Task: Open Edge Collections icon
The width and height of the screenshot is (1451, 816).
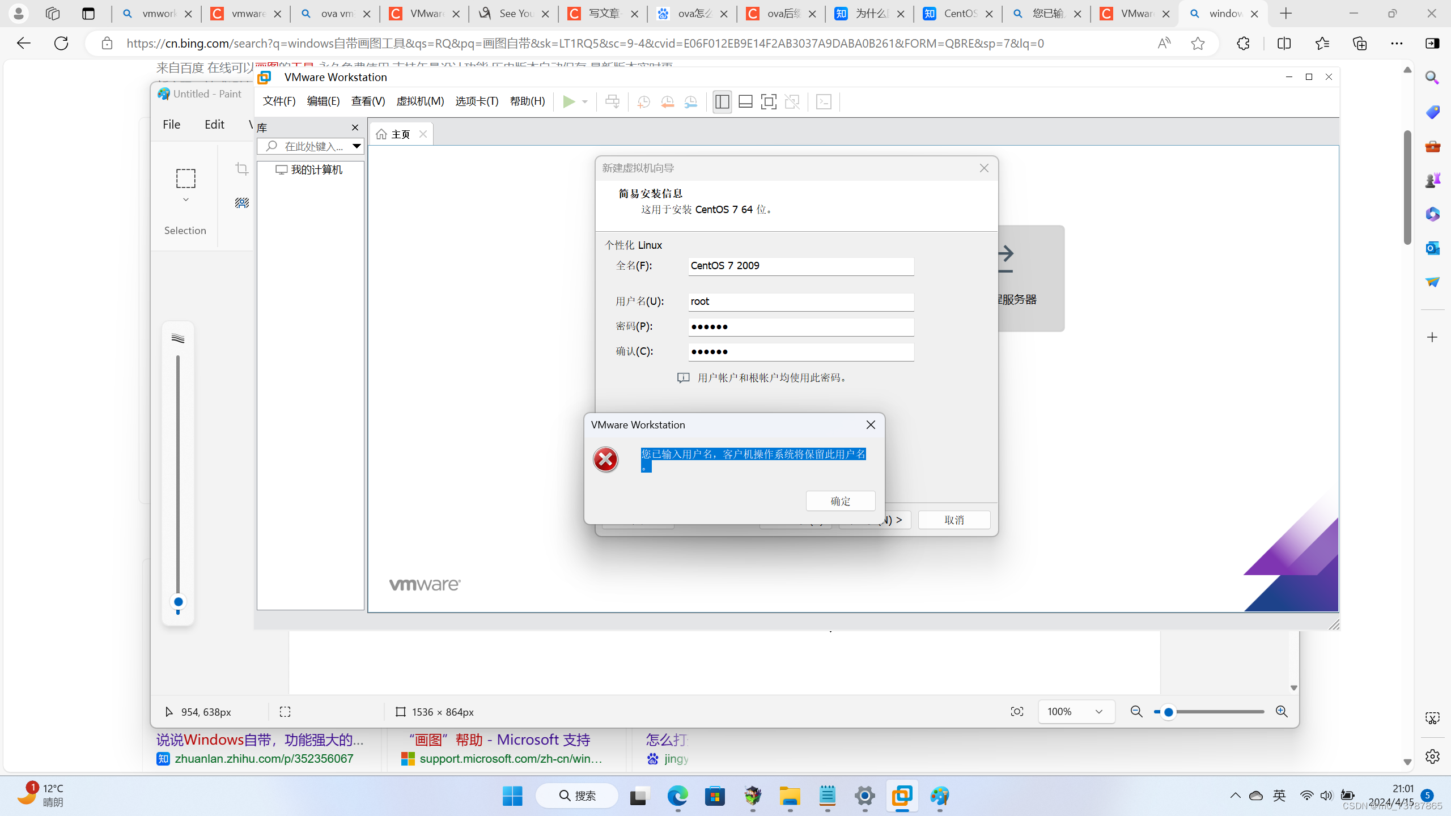Action: (x=1360, y=44)
